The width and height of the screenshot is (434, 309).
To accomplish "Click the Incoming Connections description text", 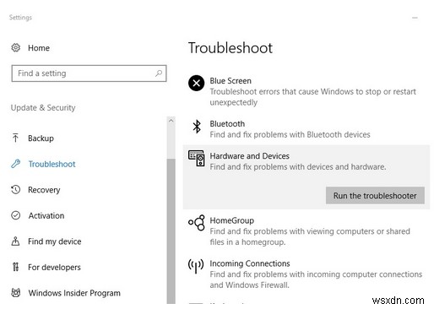I will pyautogui.click(x=316, y=279).
